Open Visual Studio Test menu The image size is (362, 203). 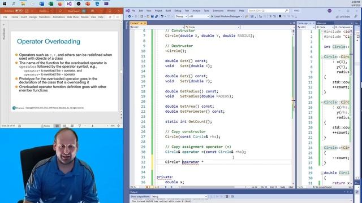[x=187, y=11]
